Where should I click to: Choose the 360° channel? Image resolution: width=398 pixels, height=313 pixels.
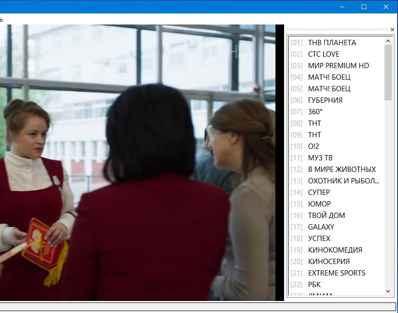tap(315, 112)
